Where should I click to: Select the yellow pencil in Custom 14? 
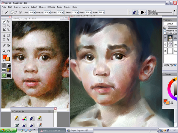pos(17,118)
